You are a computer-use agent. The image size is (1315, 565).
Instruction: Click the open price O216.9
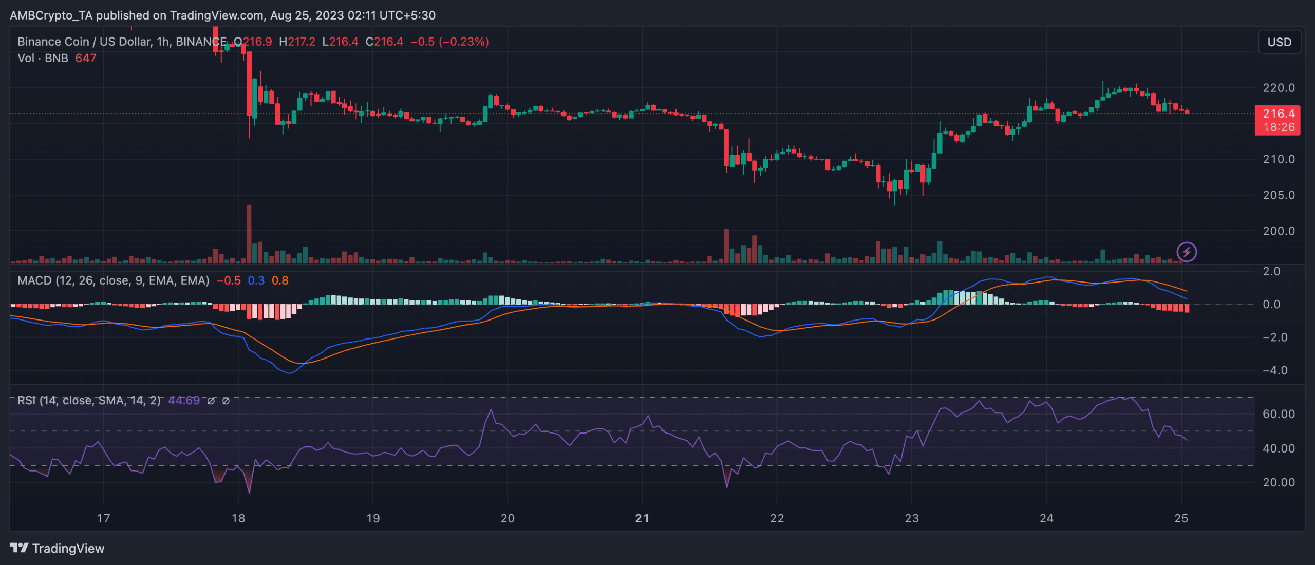point(253,42)
